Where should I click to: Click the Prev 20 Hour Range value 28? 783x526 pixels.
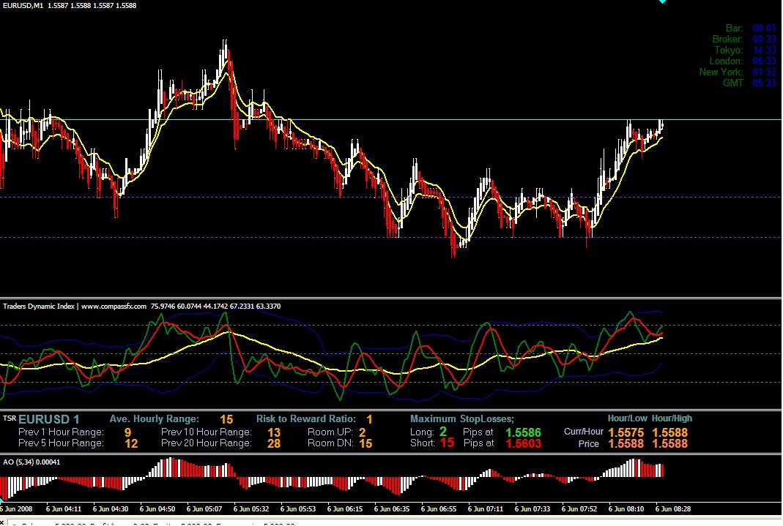[x=274, y=443]
